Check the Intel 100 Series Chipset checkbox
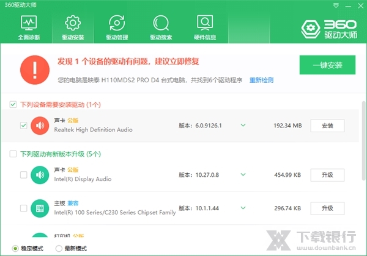The width and height of the screenshot is (367, 256). (24, 208)
